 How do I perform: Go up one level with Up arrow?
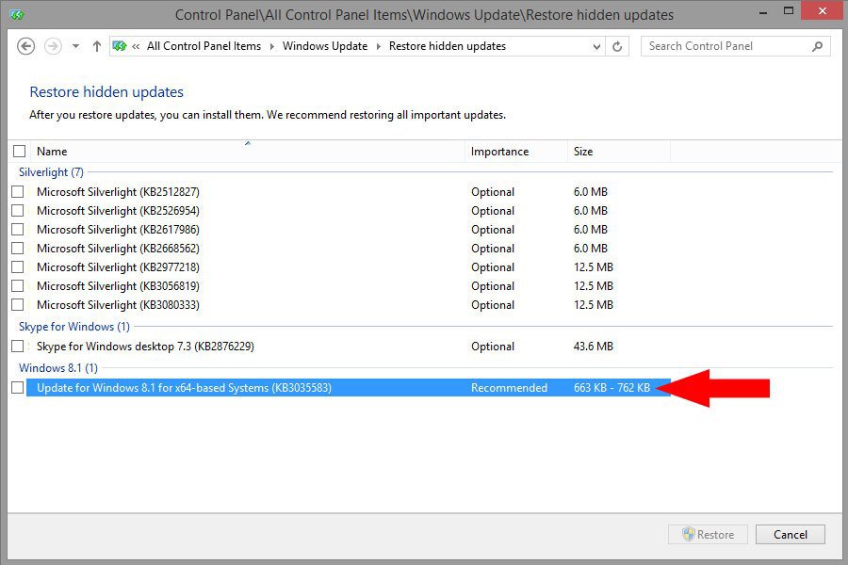96,46
